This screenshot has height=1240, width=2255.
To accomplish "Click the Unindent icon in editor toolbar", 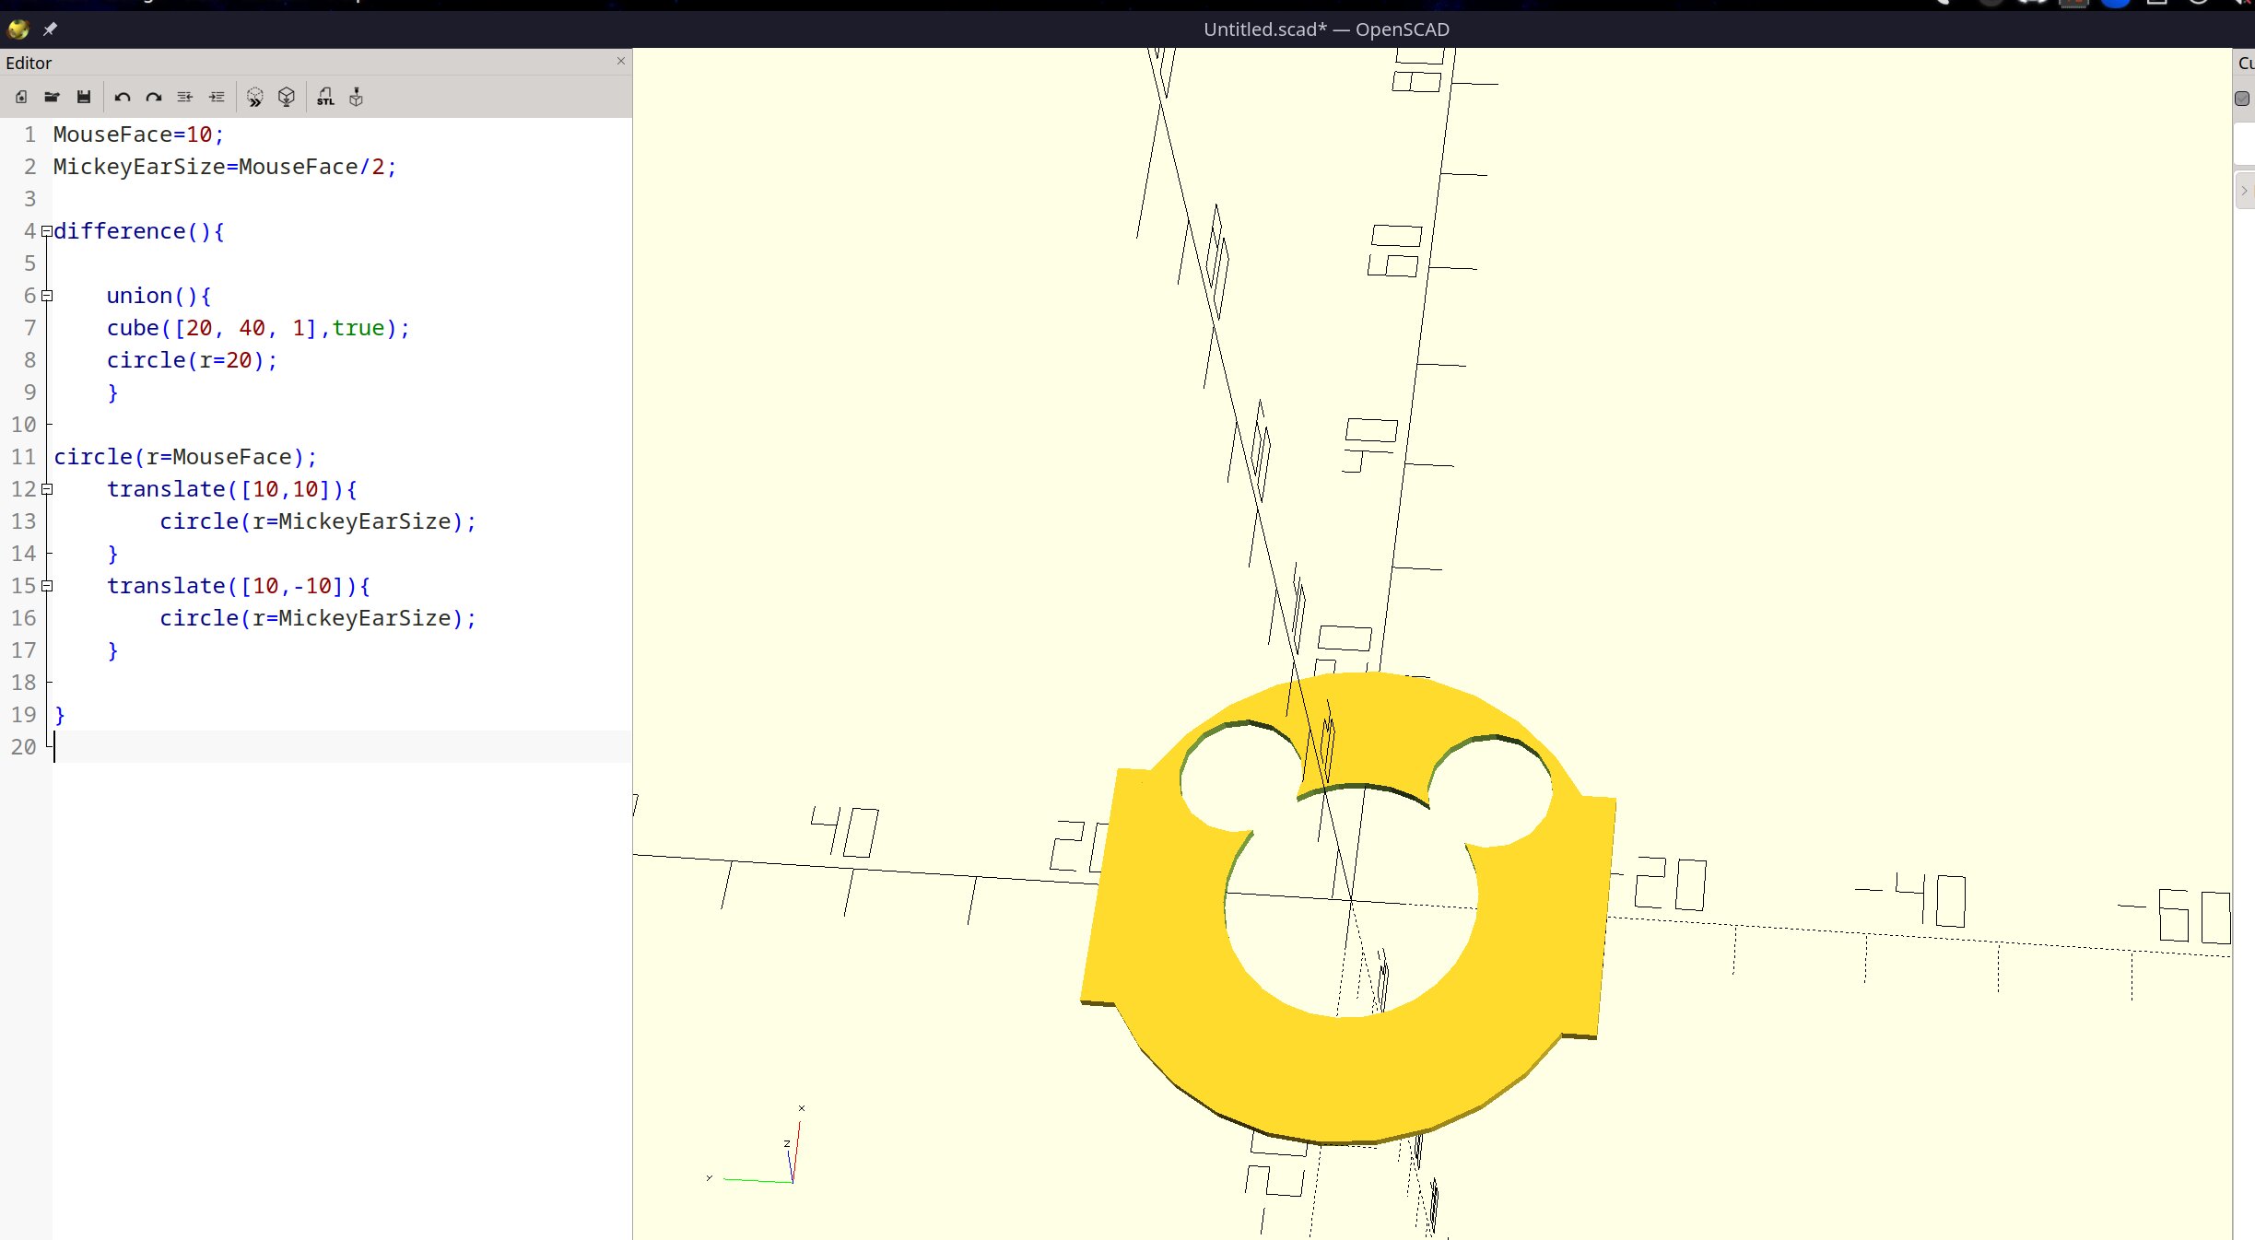I will (185, 97).
